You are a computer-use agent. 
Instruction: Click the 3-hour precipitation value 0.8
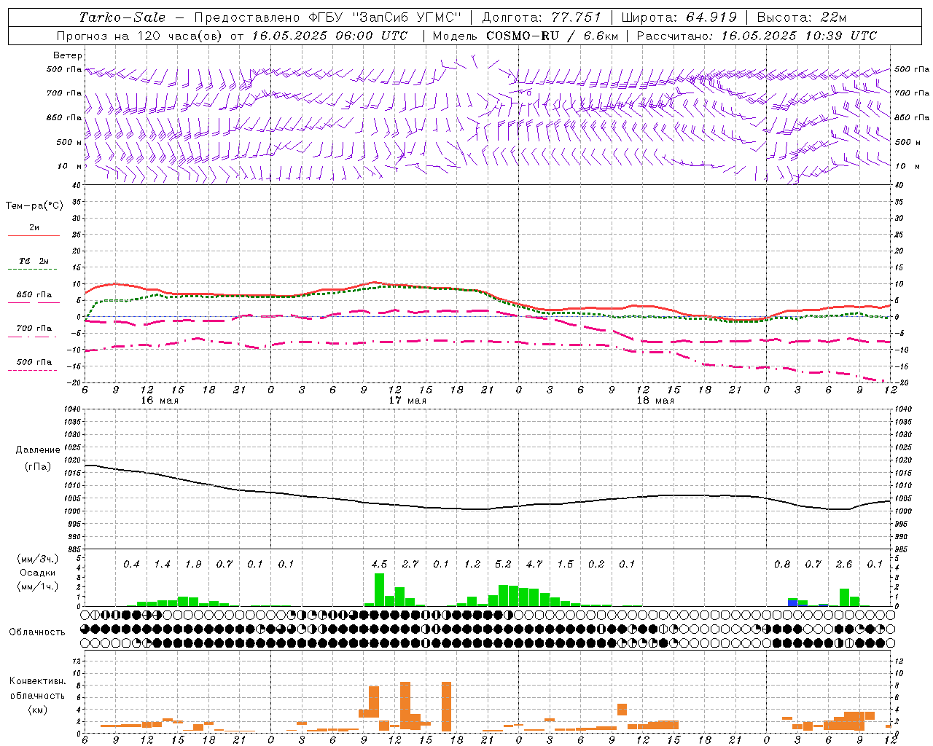click(782, 564)
